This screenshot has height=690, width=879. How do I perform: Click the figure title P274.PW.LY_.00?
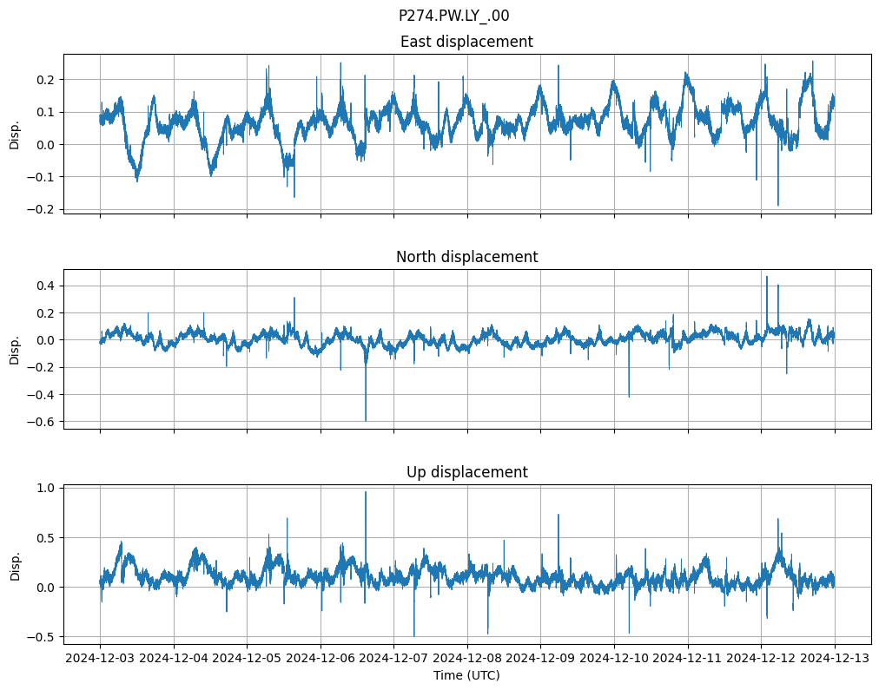[453, 16]
